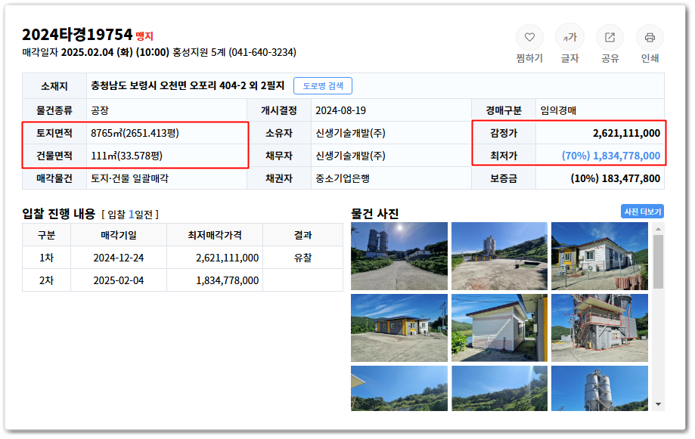This screenshot has height=439, width=695.
Task: Click the 건물면적 value 111㎡
Action: [x=127, y=156]
